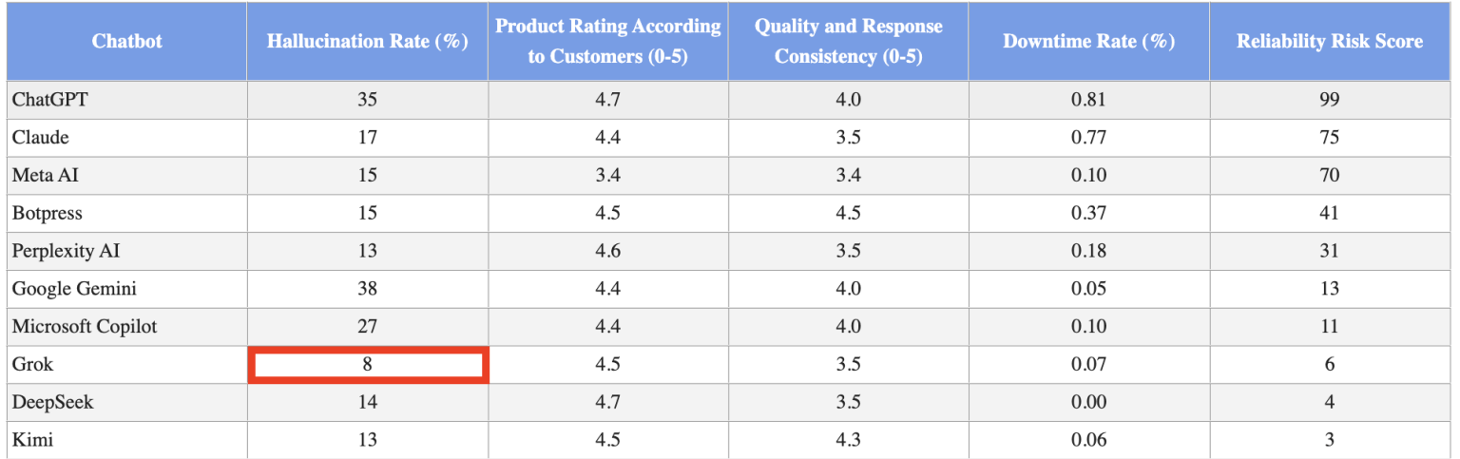Viewport: 1460px width, 459px height.
Task: Click Grok's highlighted hallucination rate cell
Action: click(x=367, y=365)
